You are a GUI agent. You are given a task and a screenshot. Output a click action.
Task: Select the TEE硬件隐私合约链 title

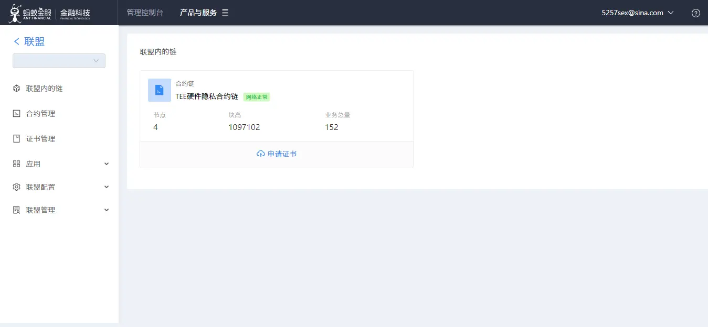coord(207,96)
